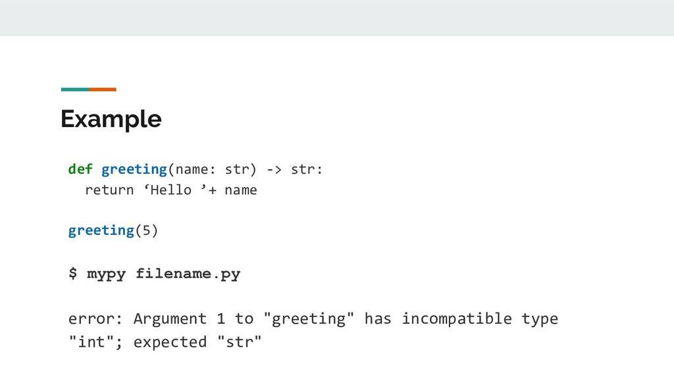Click the gray bar at the top of the slide
Screen dimensions: 674x379
point(337,18)
